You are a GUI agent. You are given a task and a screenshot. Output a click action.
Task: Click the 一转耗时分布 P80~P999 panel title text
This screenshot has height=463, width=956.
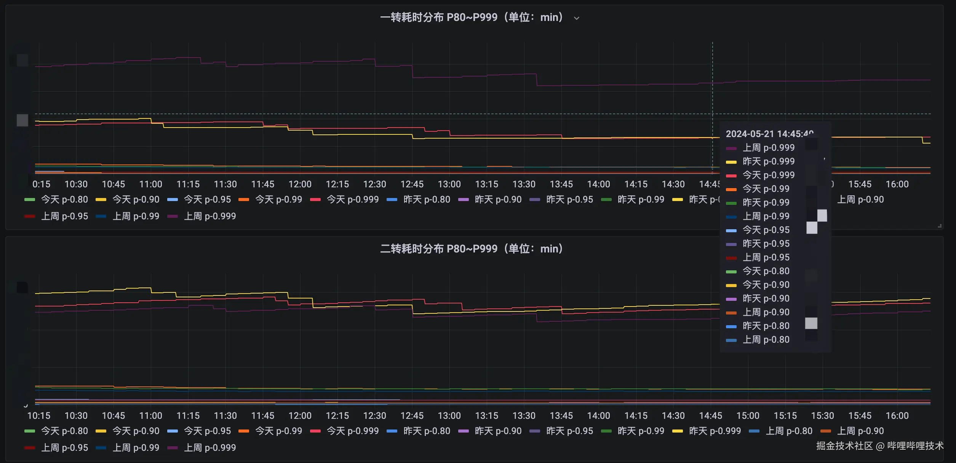(472, 18)
